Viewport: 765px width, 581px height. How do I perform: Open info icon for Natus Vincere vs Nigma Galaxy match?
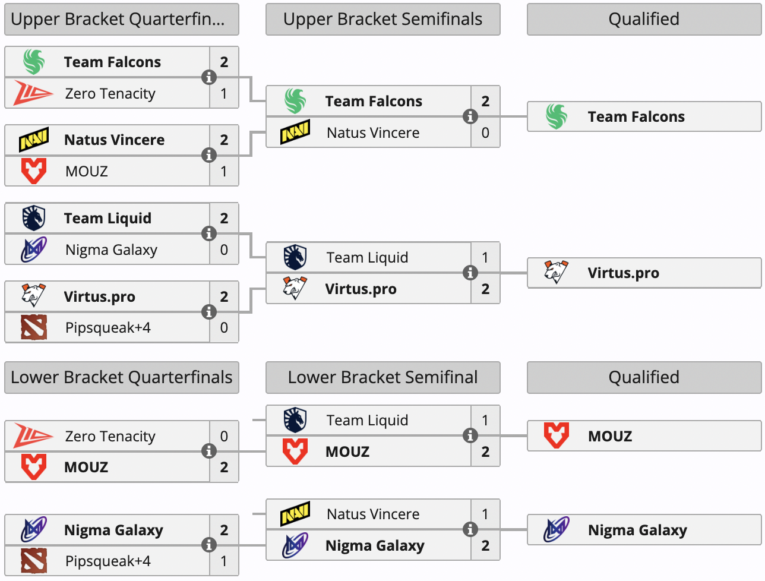470,529
